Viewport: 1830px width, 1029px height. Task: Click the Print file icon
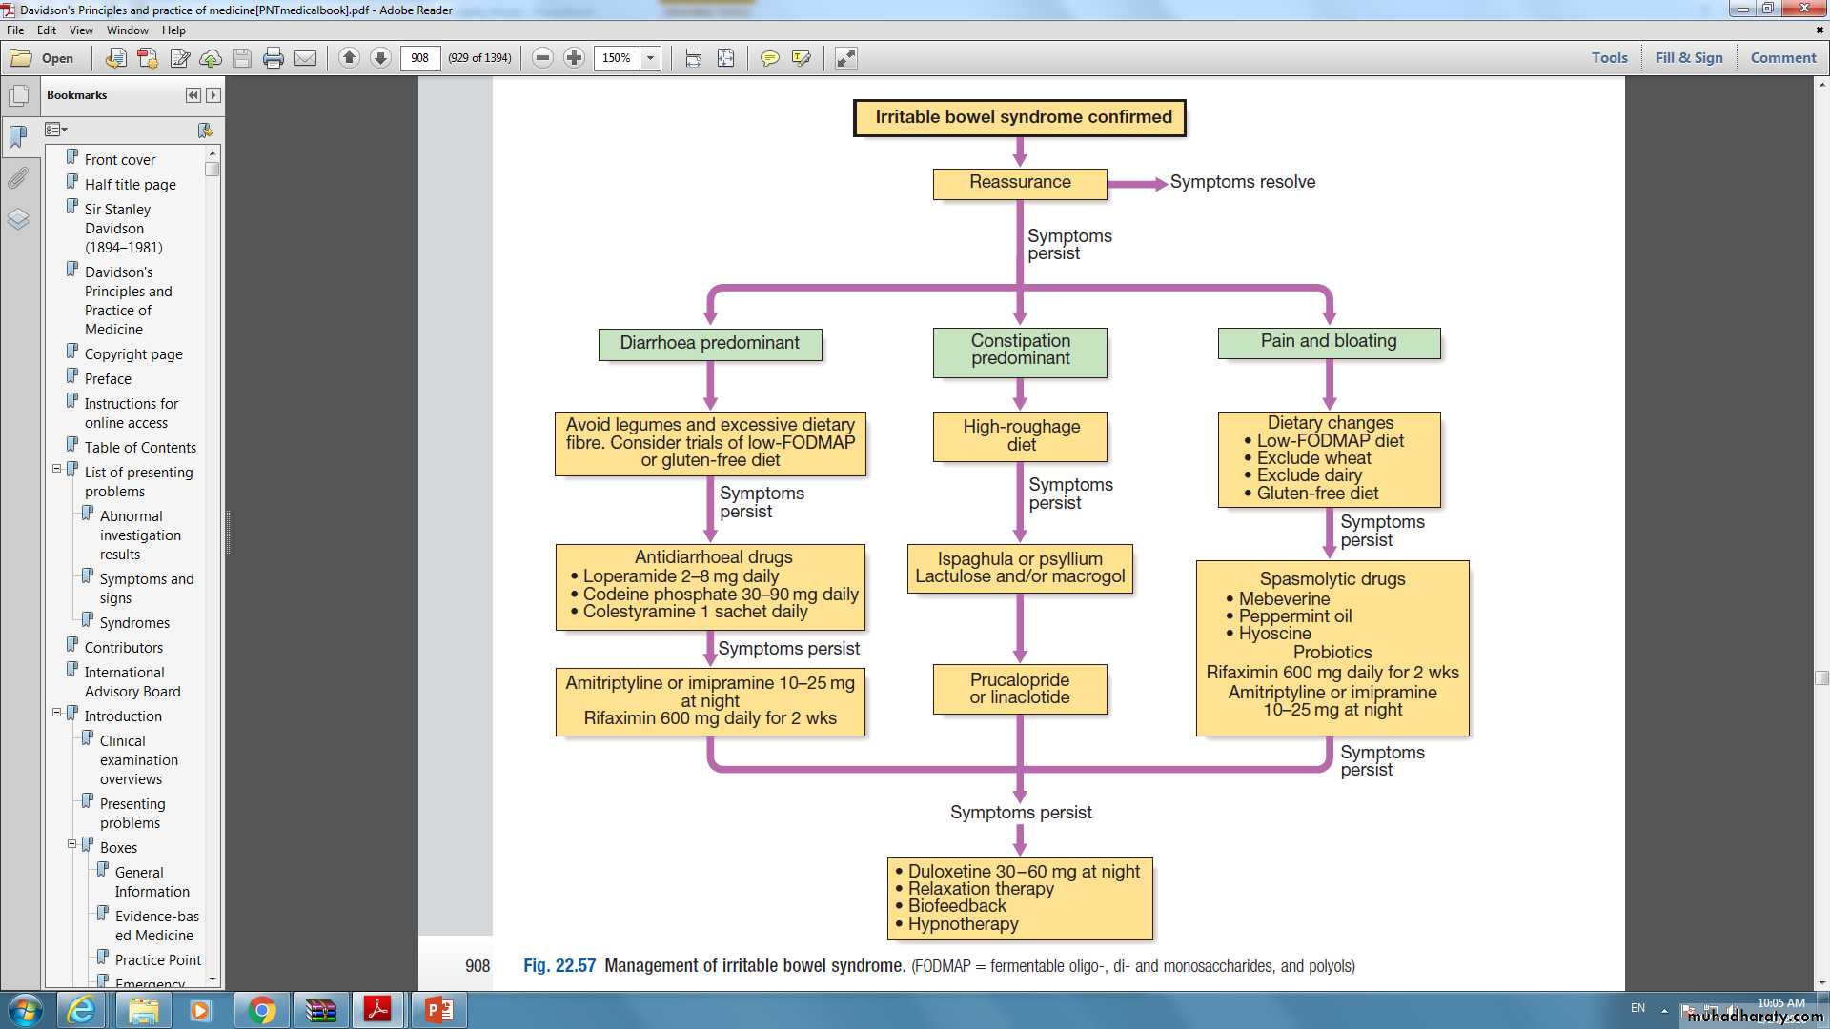[x=274, y=58]
